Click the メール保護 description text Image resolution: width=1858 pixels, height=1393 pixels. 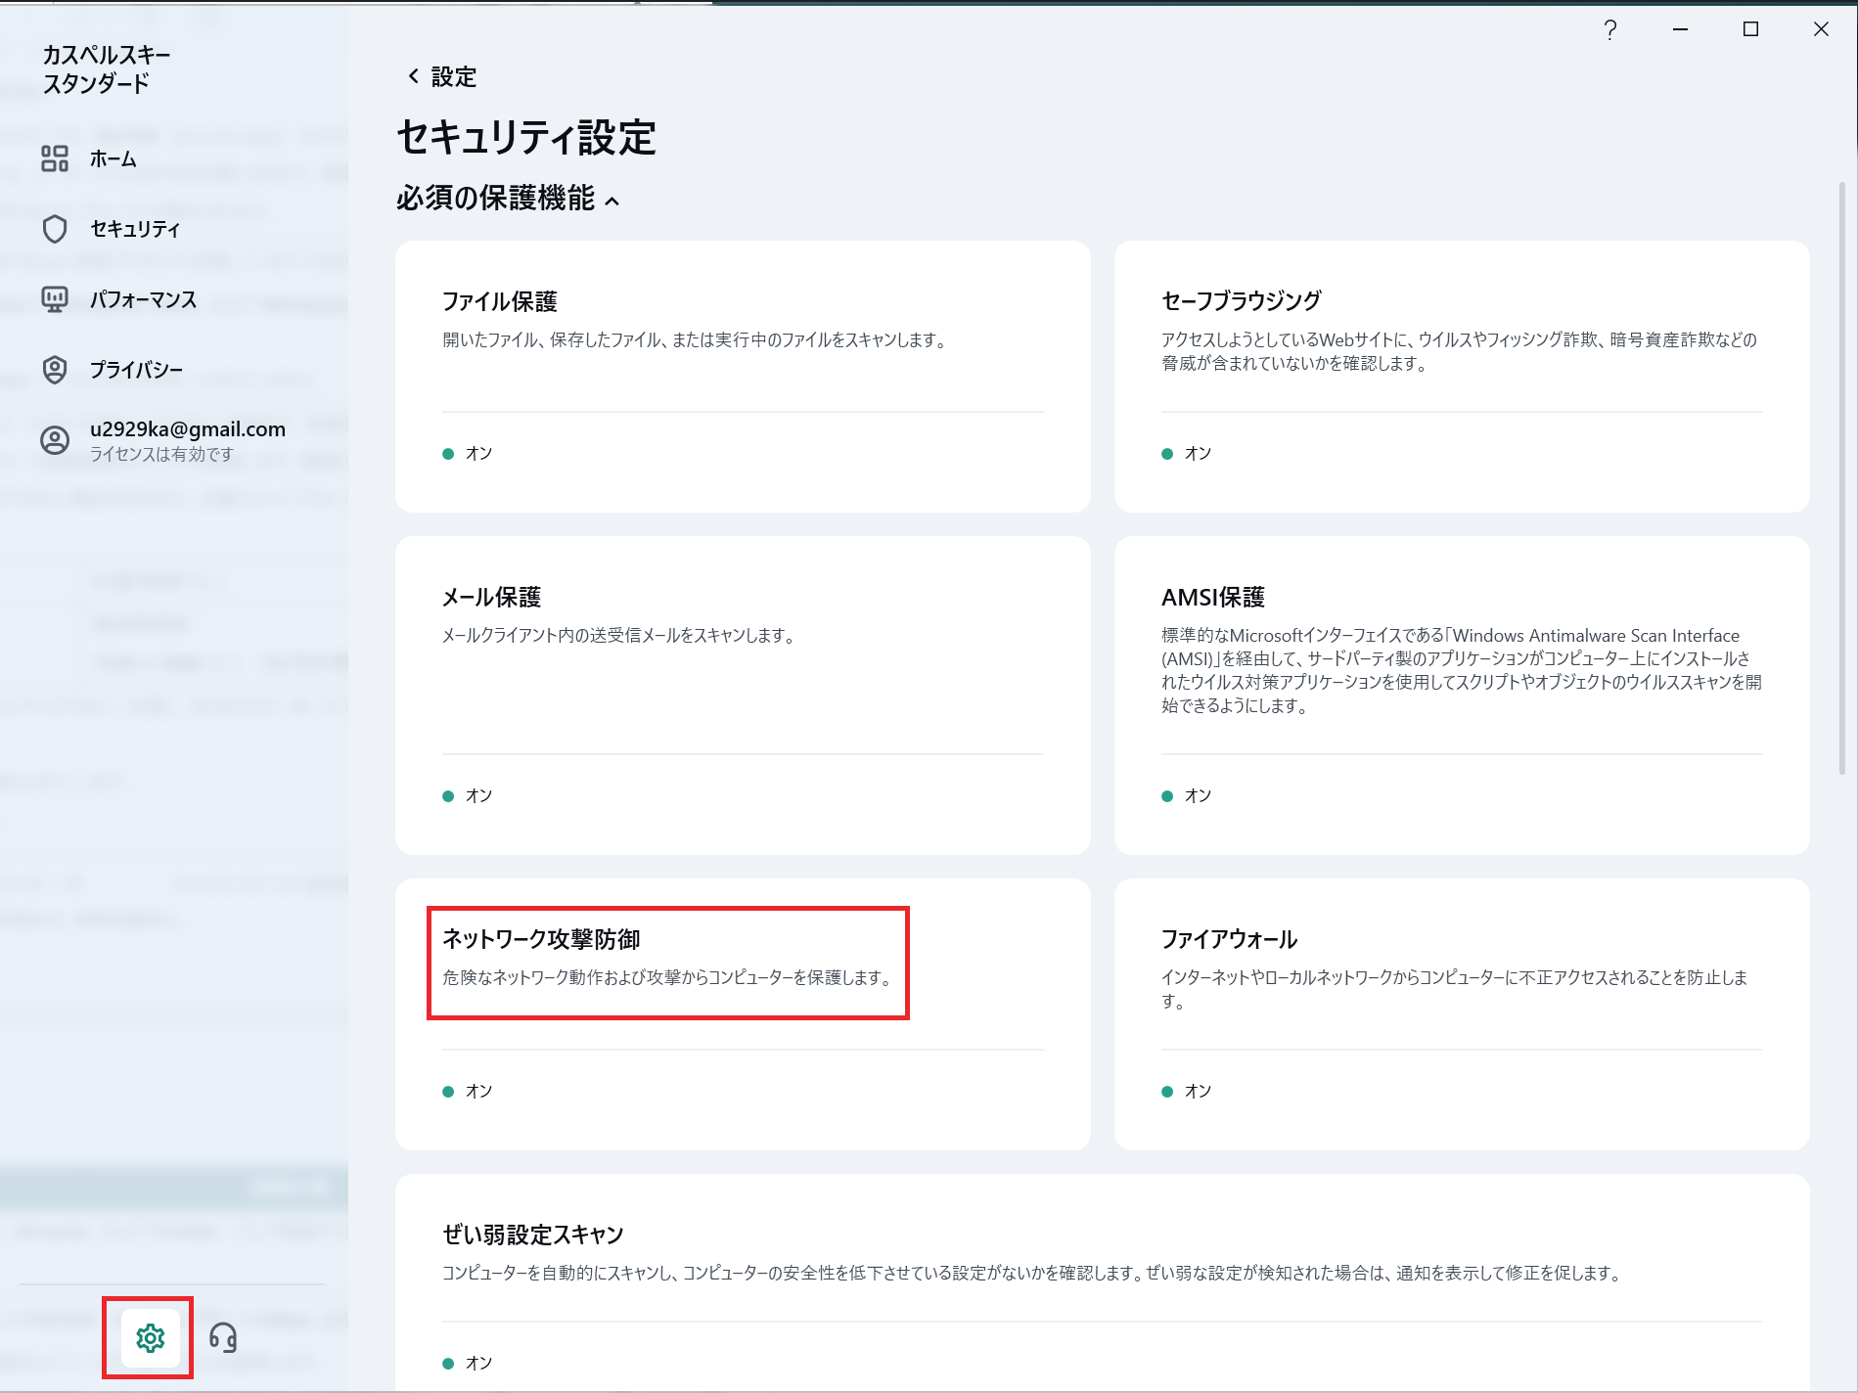619,635
